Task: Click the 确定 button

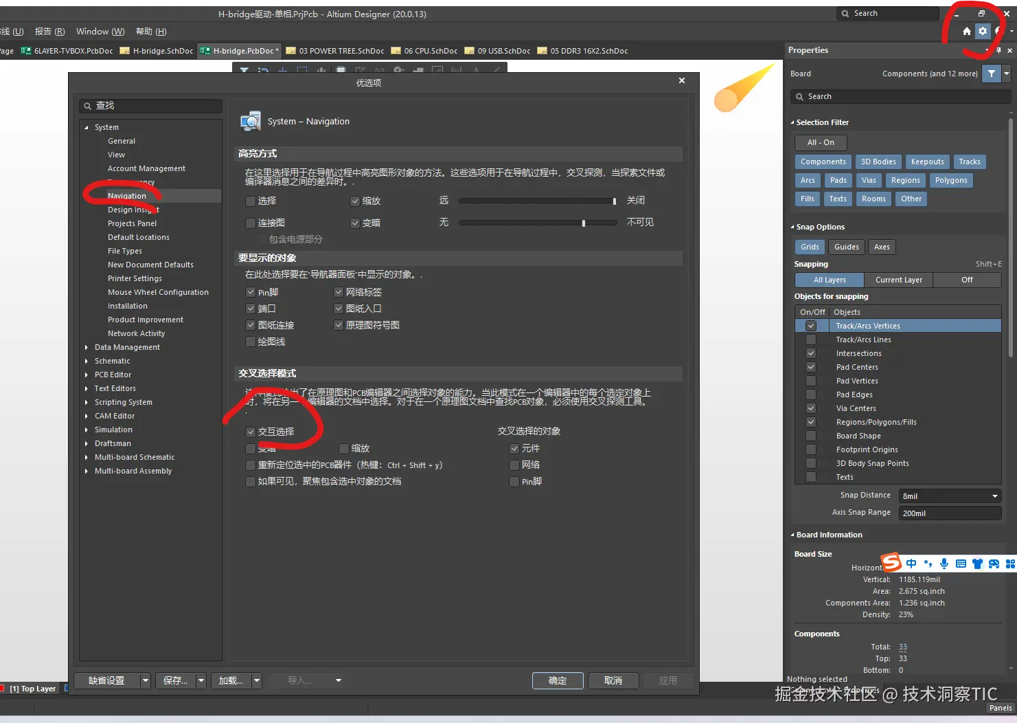Action: [x=558, y=680]
